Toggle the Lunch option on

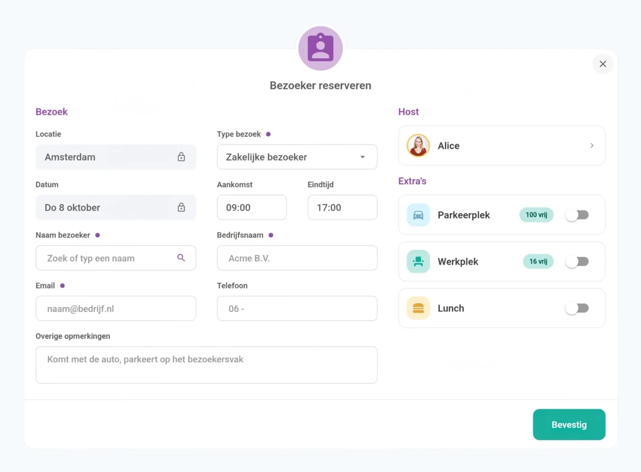point(577,308)
